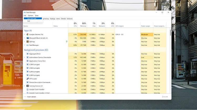Open the Options menu
This screenshot has width=197, height=110.
coord(30,15)
